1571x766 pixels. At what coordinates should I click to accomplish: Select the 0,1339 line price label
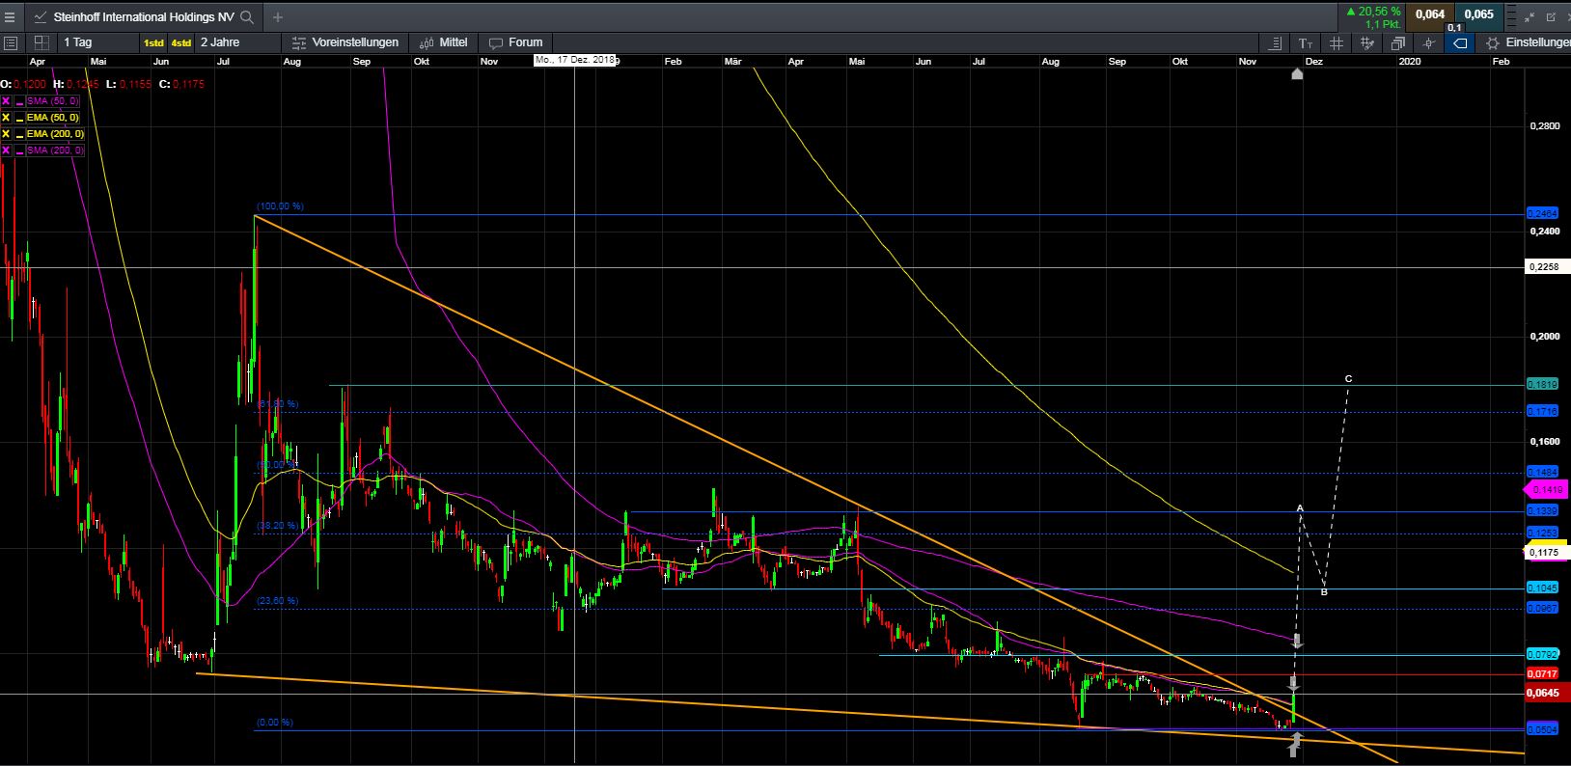[1542, 510]
